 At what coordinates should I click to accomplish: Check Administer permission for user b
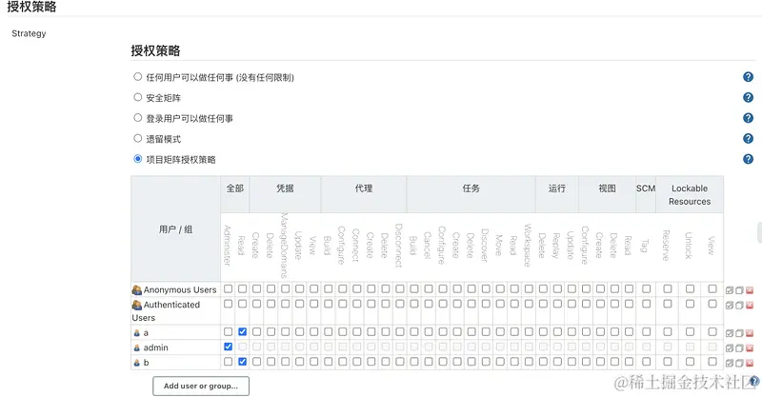click(228, 362)
